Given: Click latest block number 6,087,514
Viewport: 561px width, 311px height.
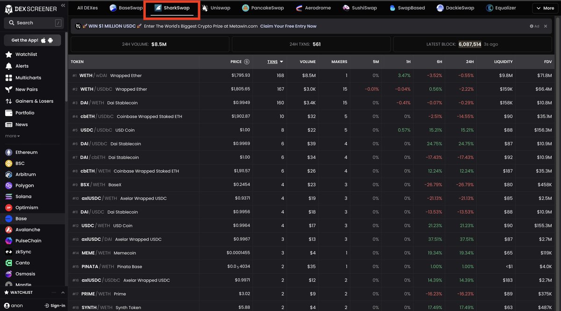Looking at the screenshot, I should 469,44.
